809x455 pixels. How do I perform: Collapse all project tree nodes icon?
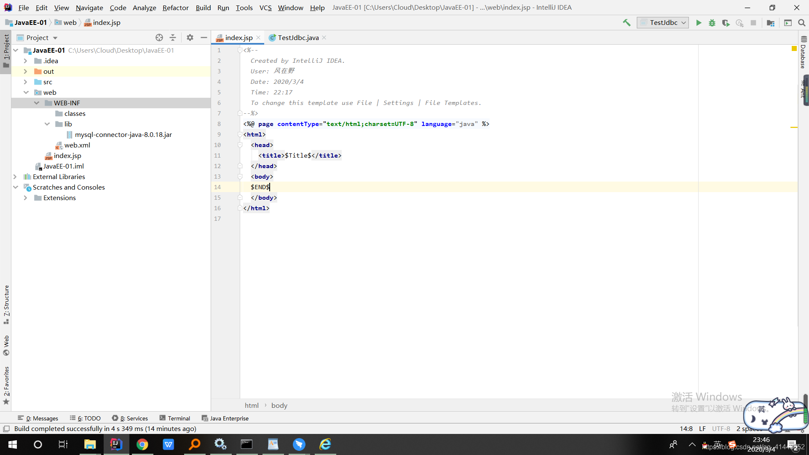[x=173, y=37]
